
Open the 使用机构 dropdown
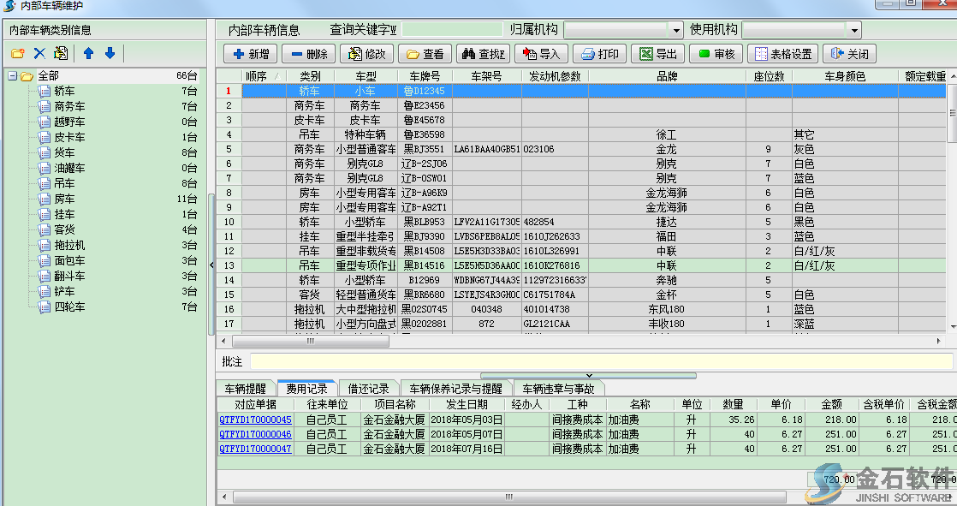pyautogui.click(x=854, y=30)
